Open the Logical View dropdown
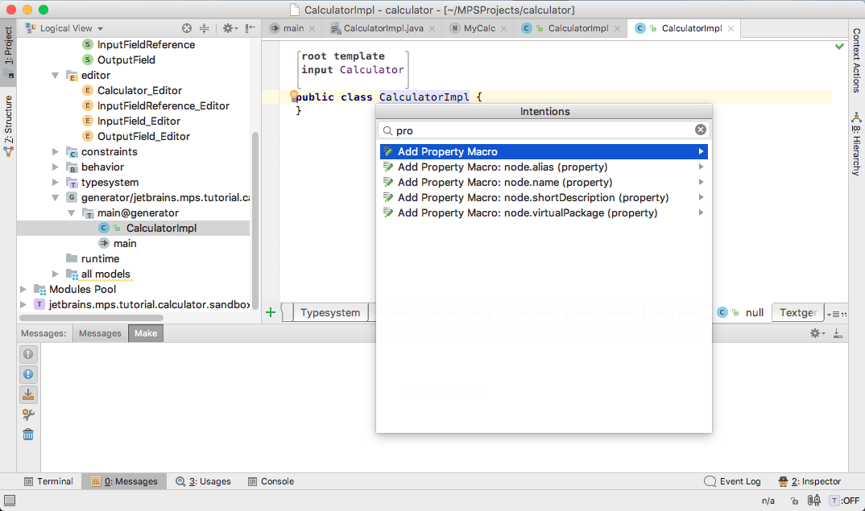865x511 pixels. (66, 28)
